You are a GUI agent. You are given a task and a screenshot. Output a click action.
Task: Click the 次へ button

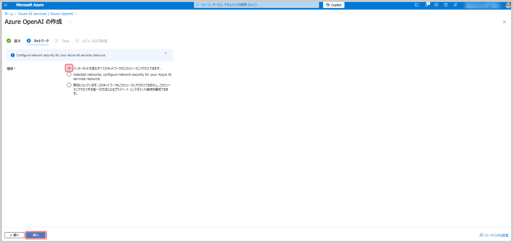click(36, 235)
